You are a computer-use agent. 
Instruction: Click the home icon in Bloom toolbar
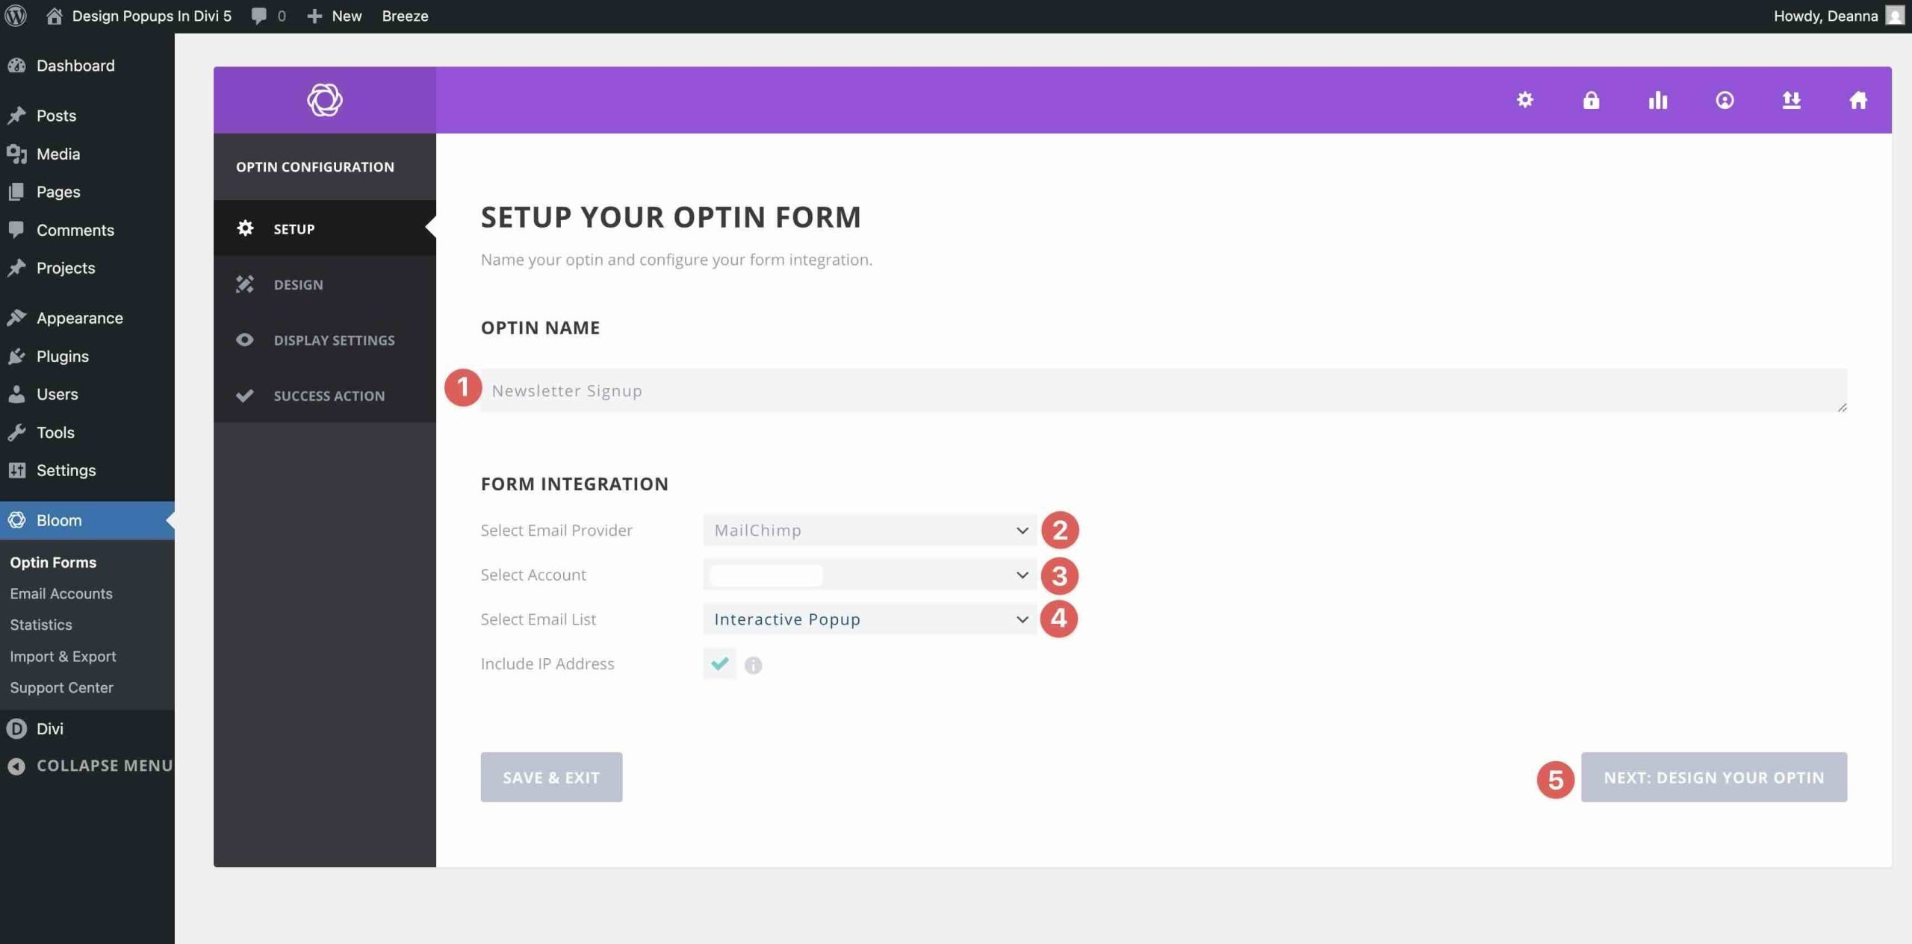1857,99
